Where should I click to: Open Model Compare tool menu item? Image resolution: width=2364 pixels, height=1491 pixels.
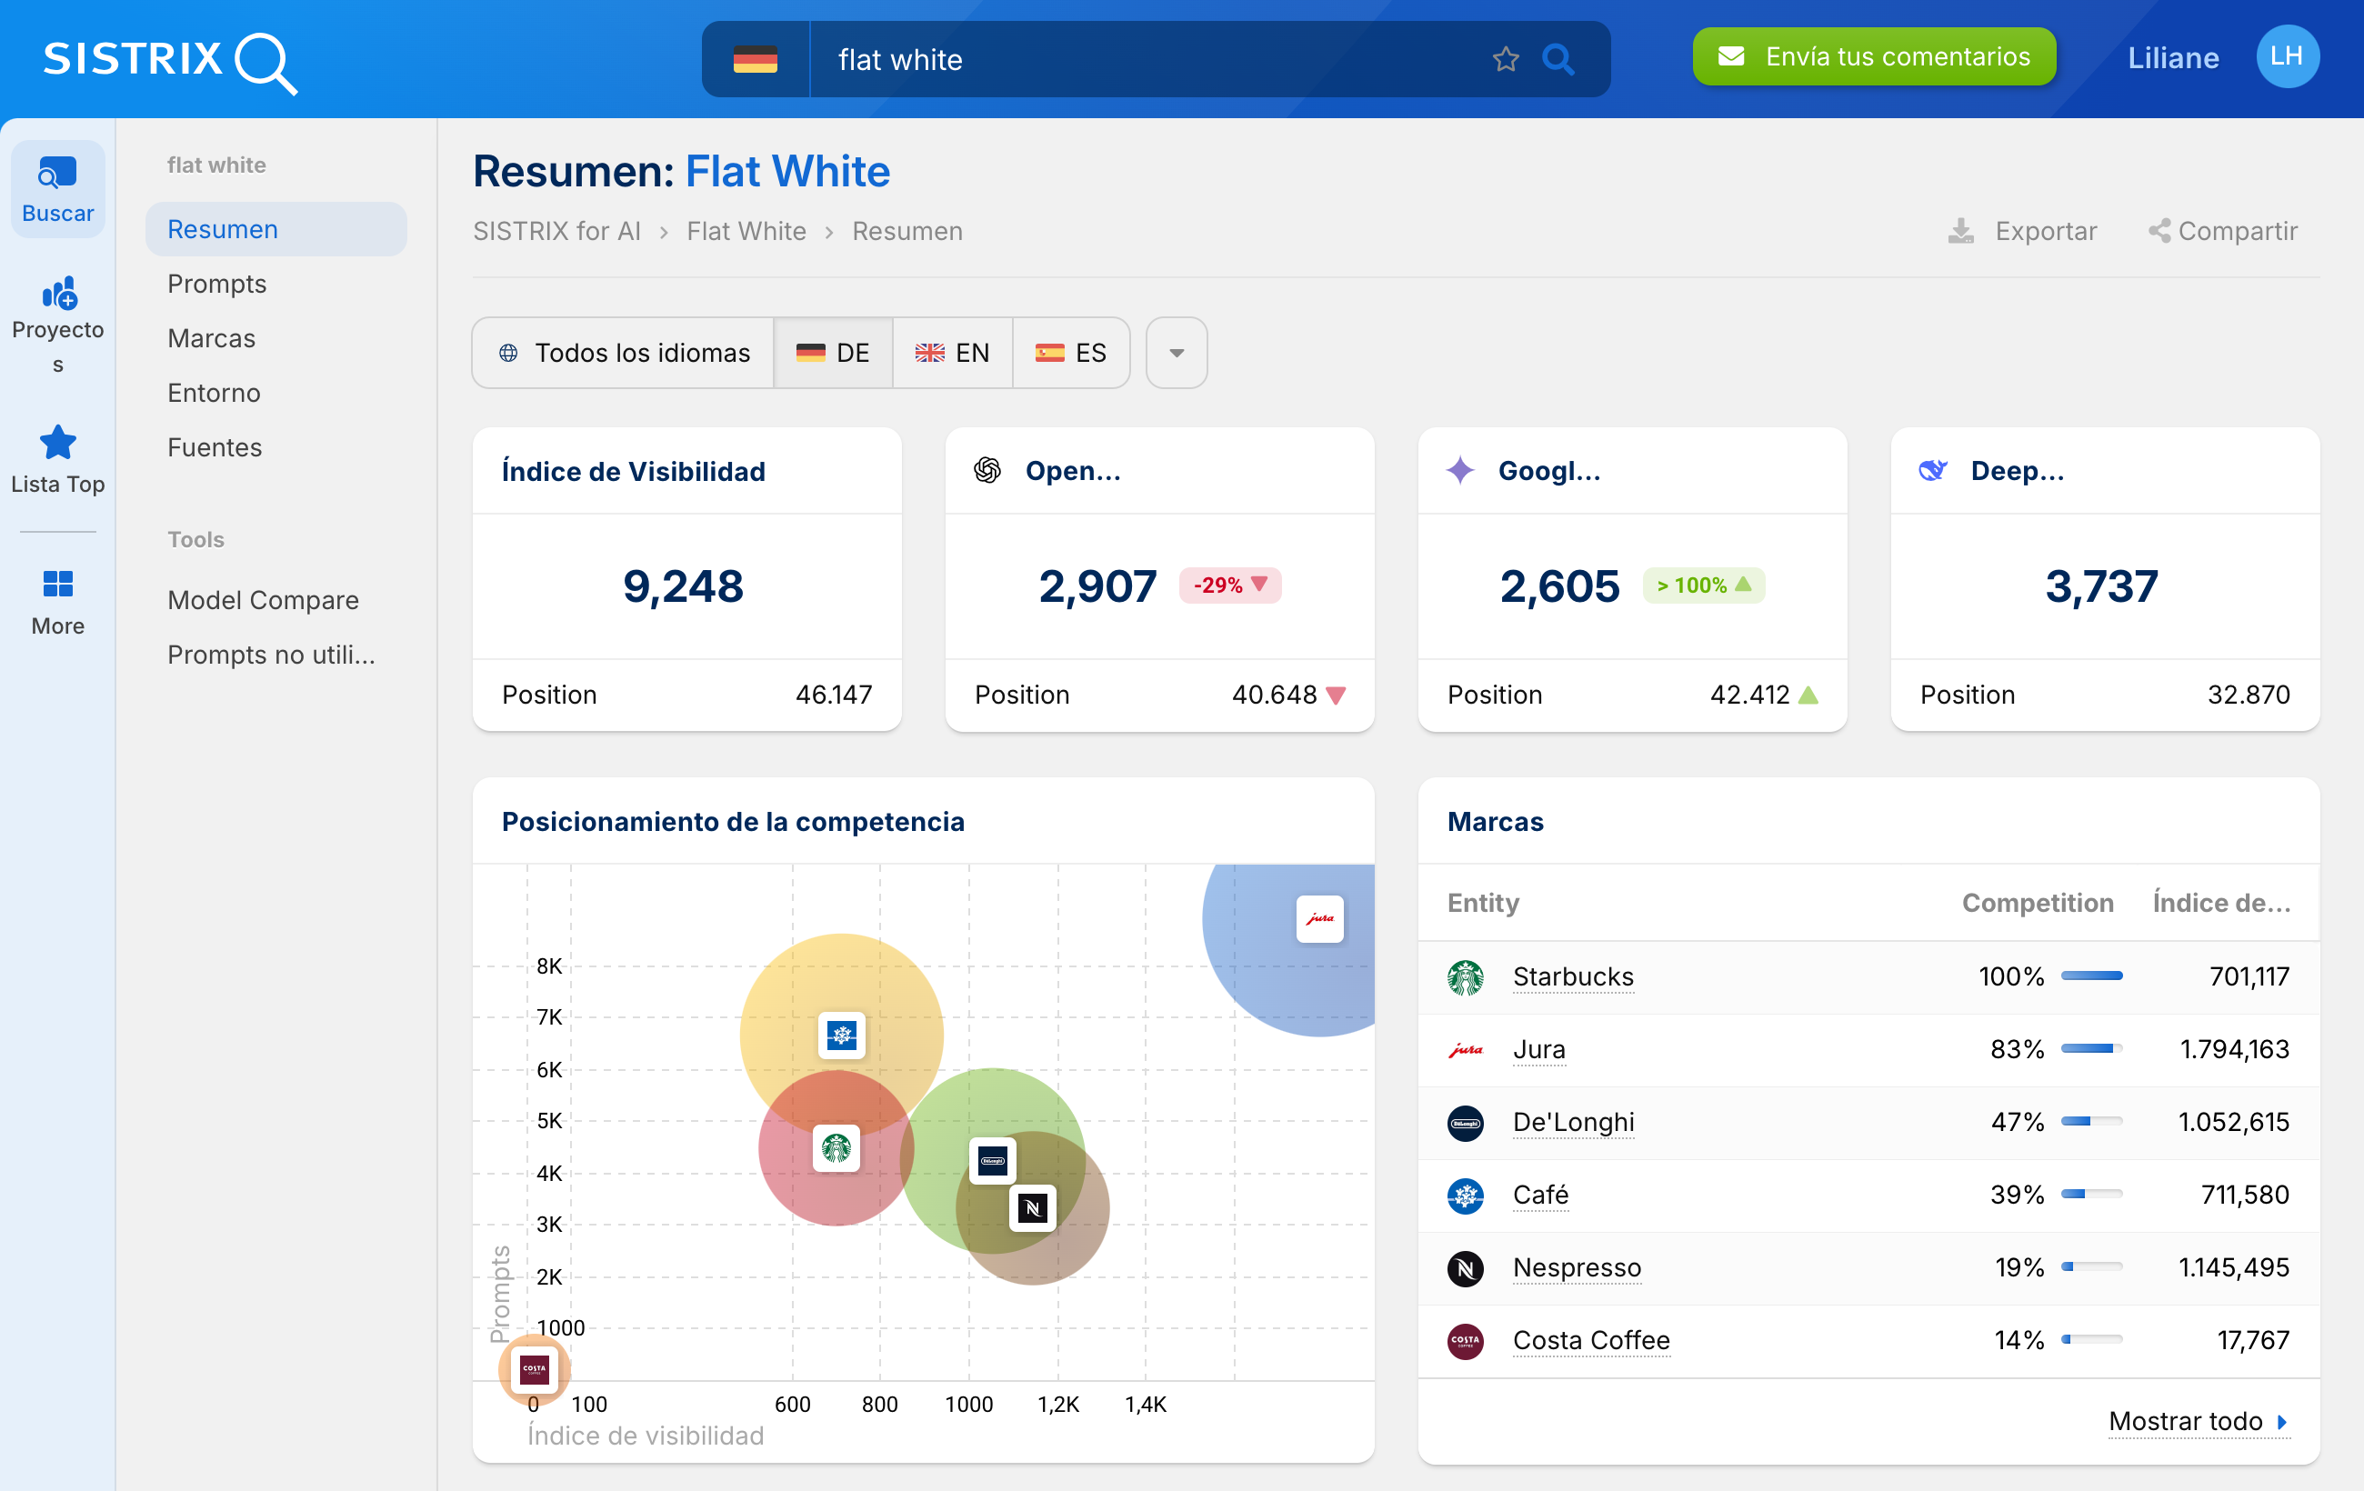click(263, 600)
